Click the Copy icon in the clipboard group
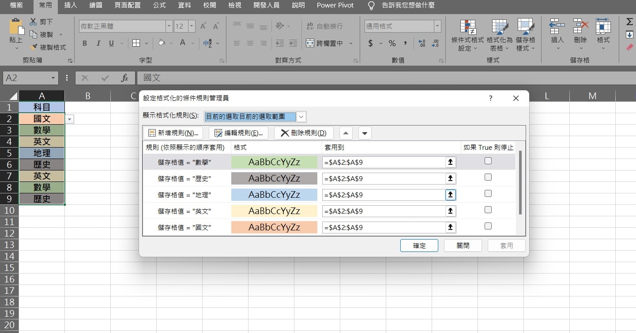 coord(34,34)
